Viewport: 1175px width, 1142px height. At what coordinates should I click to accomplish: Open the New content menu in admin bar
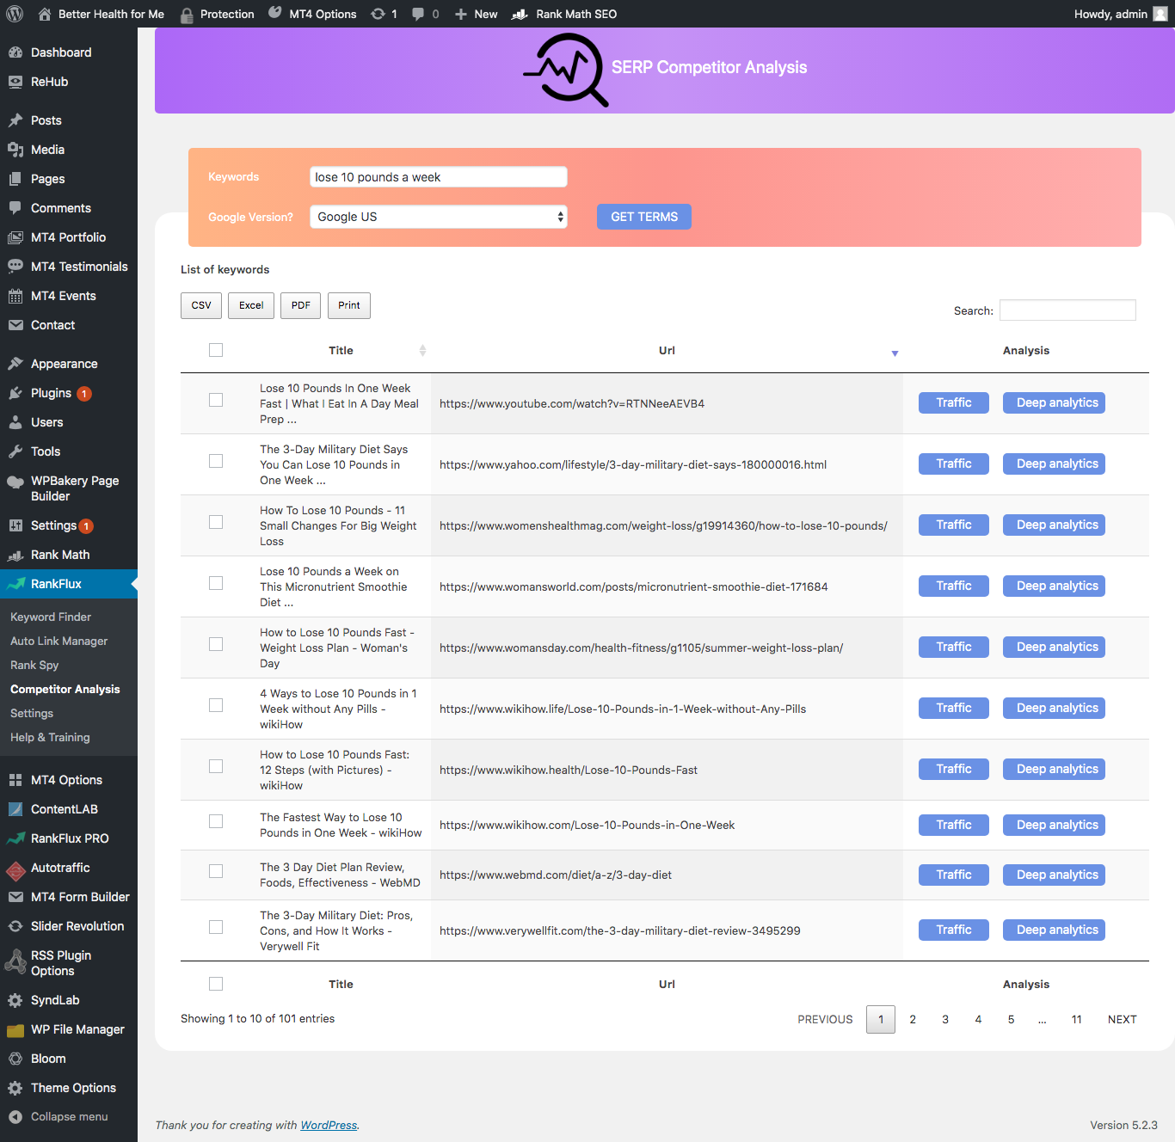click(x=476, y=14)
